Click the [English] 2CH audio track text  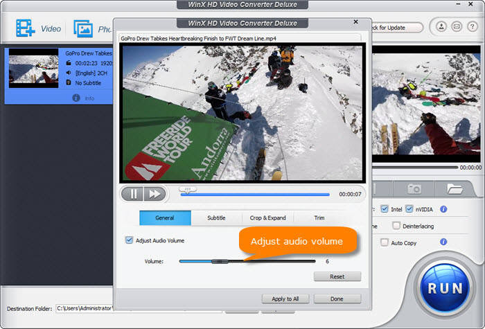click(x=91, y=73)
